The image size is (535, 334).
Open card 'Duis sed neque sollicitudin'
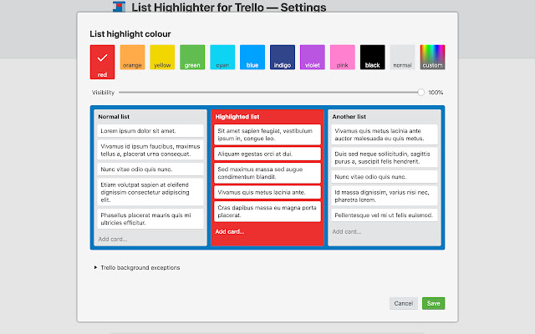click(385, 158)
